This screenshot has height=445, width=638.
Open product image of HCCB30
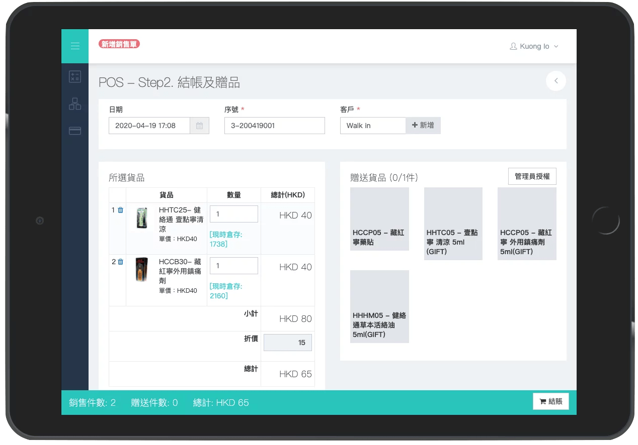click(142, 270)
